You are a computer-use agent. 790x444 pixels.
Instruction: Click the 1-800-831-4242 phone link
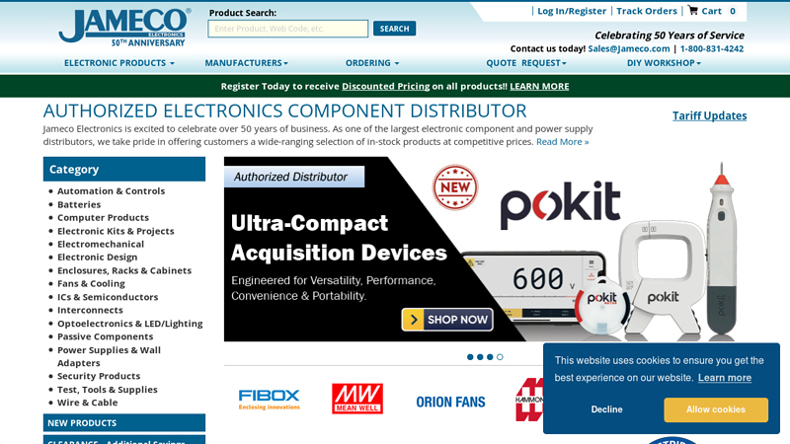coord(711,48)
